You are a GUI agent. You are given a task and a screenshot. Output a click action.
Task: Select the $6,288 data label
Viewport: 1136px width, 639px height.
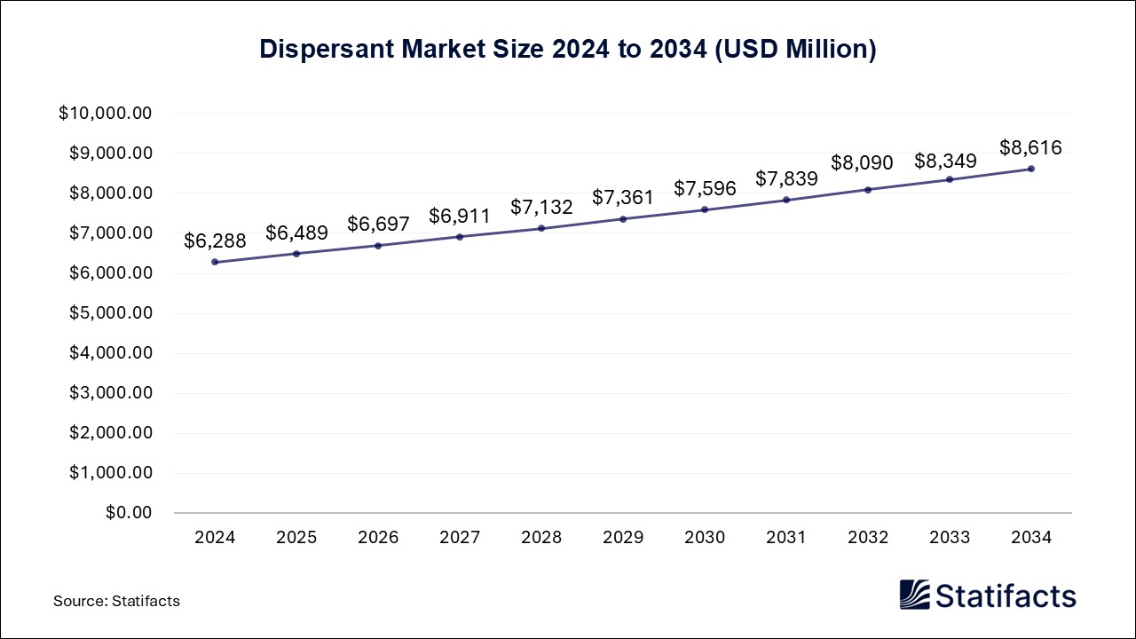pos(215,241)
